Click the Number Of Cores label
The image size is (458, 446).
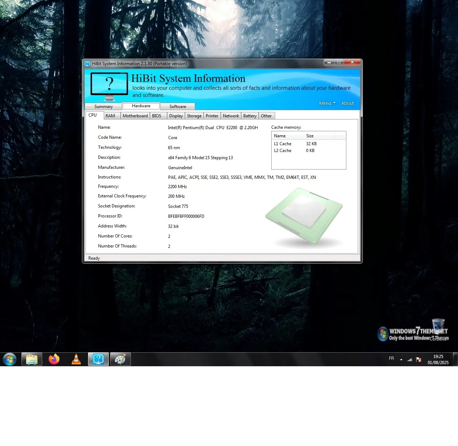[x=115, y=236]
